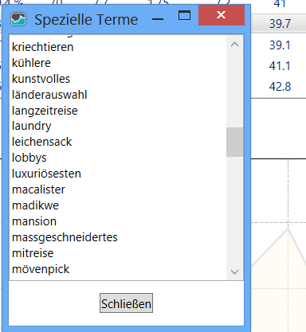Click the Schließen button
This screenshot has height=332, width=306.
(126, 303)
